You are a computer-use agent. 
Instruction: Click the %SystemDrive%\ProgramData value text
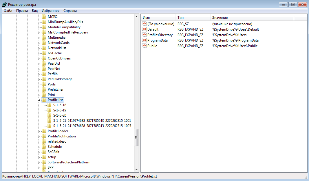235,40
